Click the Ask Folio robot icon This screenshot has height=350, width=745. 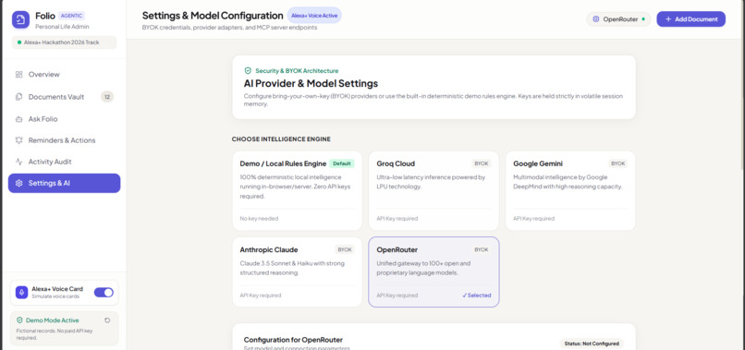[19, 119]
